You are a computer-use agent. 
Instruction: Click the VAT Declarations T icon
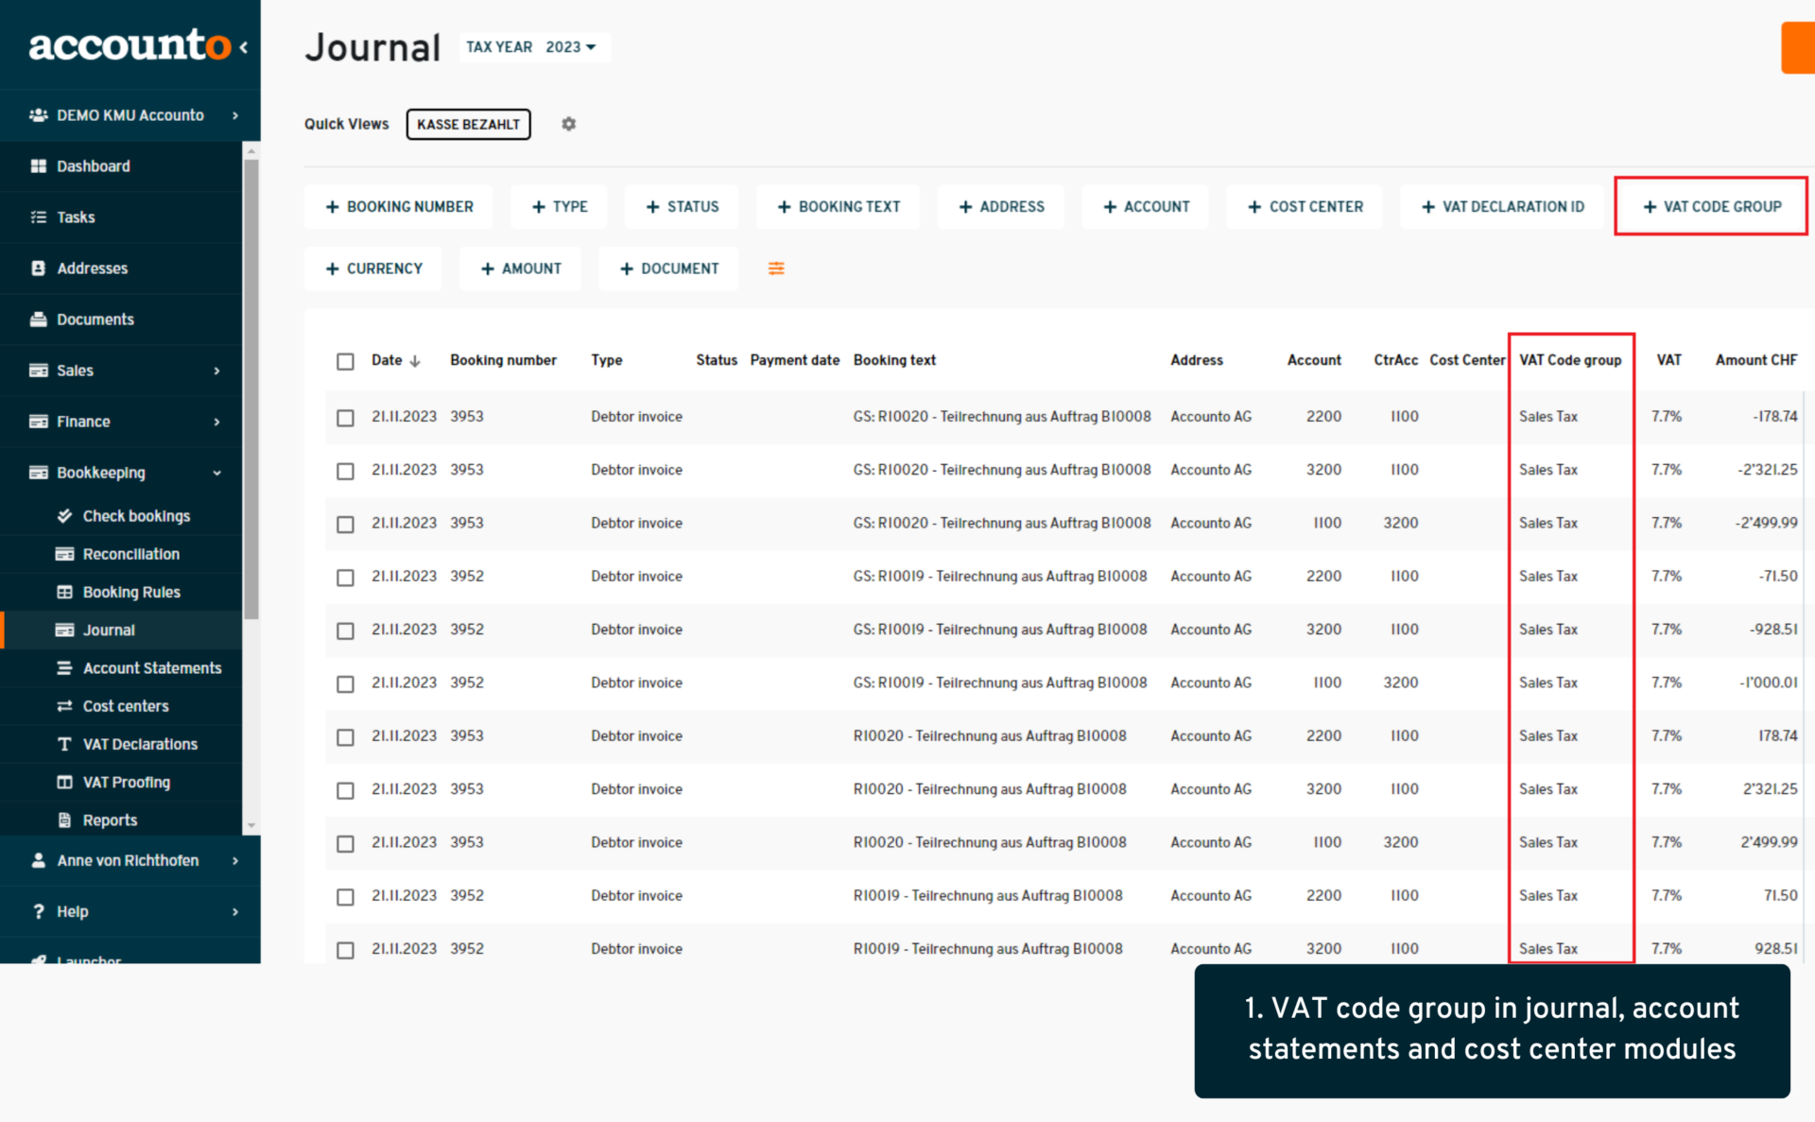click(x=64, y=745)
